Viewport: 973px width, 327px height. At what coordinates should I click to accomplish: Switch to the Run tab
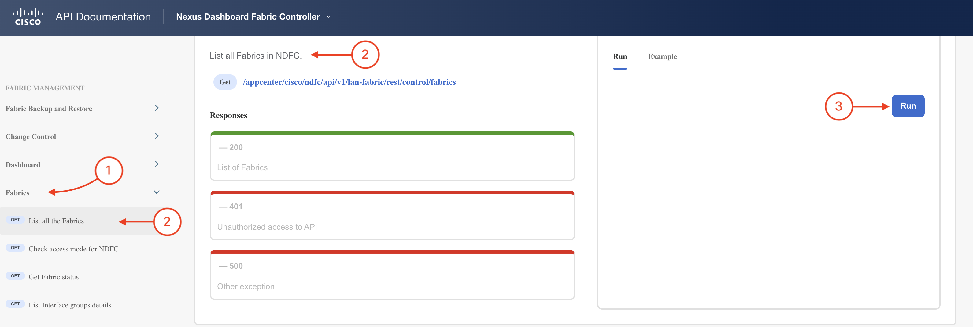click(620, 56)
